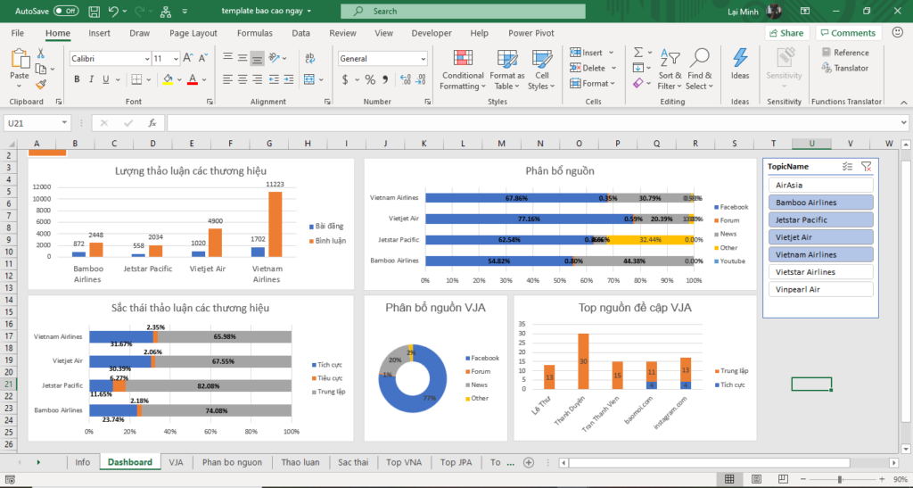
Task: Collapse the ribbon with the chevron
Action: 904,102
